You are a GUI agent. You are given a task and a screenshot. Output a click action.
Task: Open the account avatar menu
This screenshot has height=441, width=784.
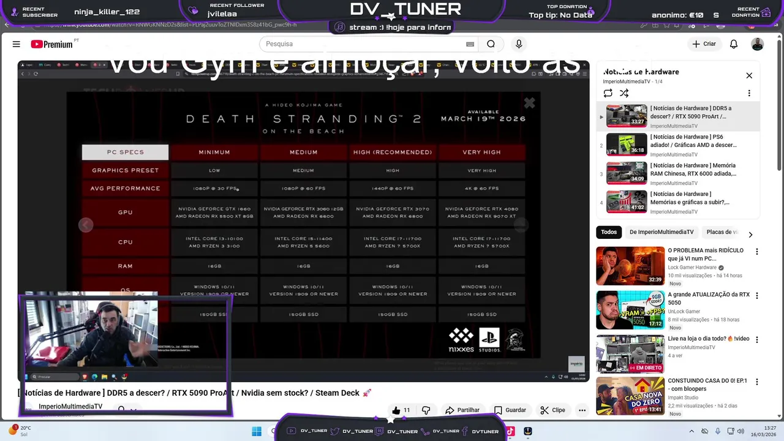click(758, 44)
